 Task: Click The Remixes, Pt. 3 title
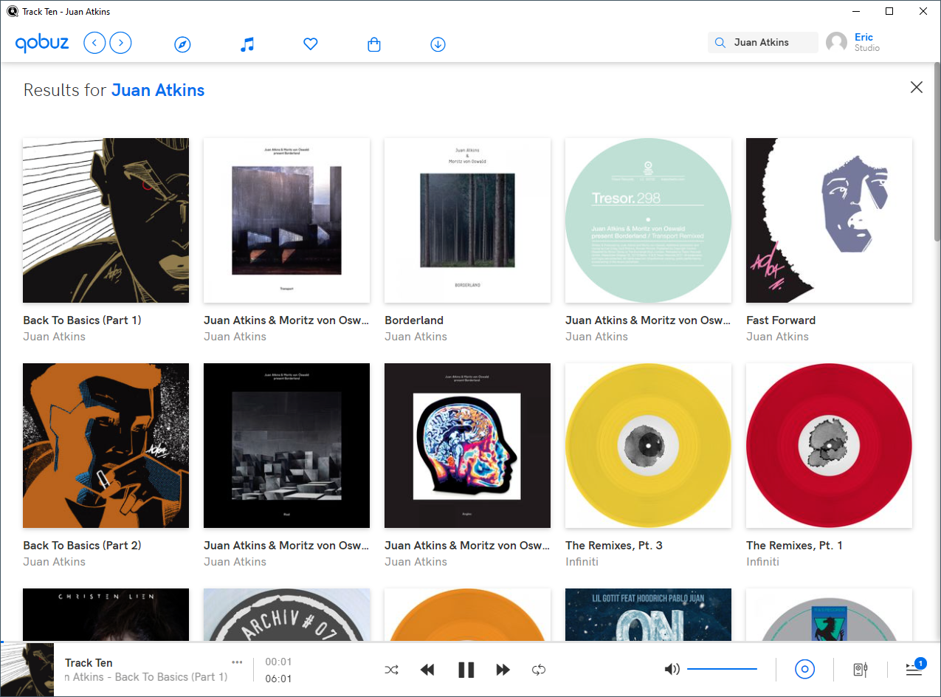click(x=614, y=546)
